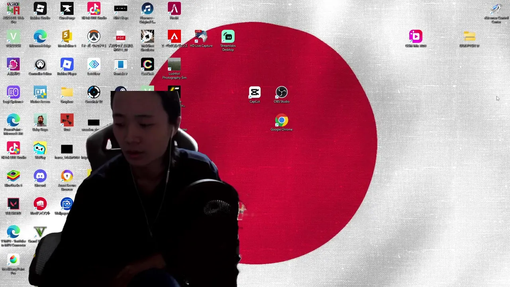Open the ASIO4ALL Web Site shortcut
Viewport: 510px width, 287px height.
(13, 13)
